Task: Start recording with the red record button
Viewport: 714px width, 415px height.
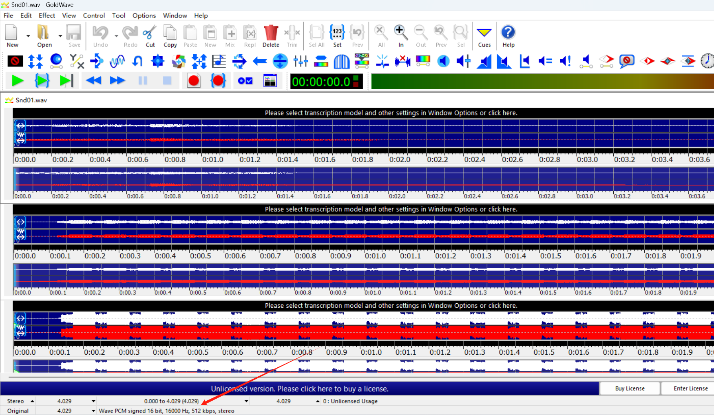Action: [x=194, y=81]
